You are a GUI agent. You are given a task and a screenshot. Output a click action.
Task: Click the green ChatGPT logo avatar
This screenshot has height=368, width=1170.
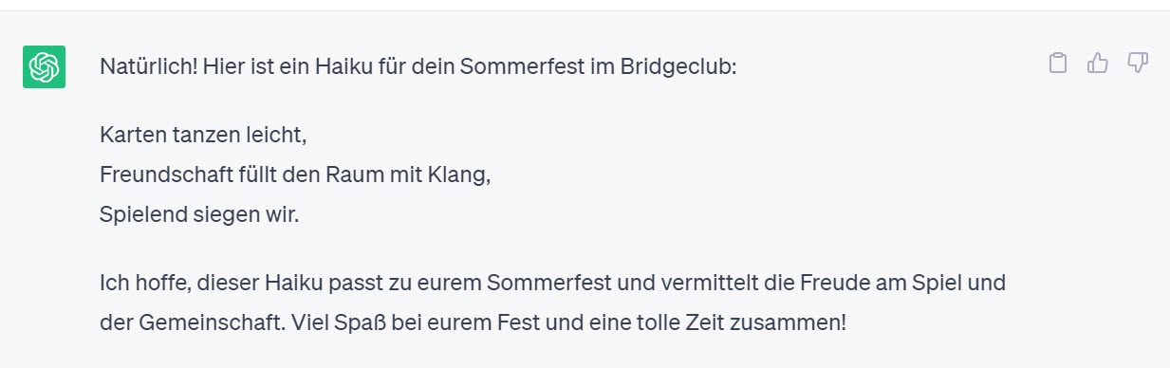coord(44,66)
